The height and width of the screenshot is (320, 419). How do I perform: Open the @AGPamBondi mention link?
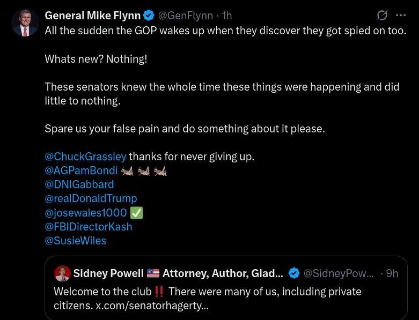(81, 170)
